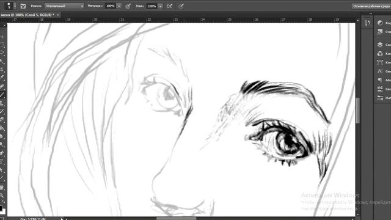Toggle the brush panel button
Viewport: 391px width, 220px height.
[23, 6]
